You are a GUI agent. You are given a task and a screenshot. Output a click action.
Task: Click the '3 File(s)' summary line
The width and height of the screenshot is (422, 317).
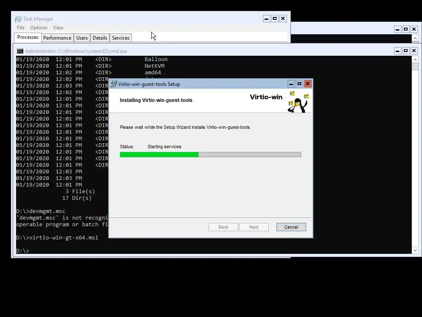point(80,192)
